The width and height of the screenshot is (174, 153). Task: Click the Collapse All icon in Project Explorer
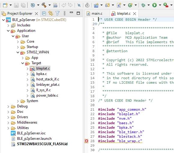(x=44, y=13)
